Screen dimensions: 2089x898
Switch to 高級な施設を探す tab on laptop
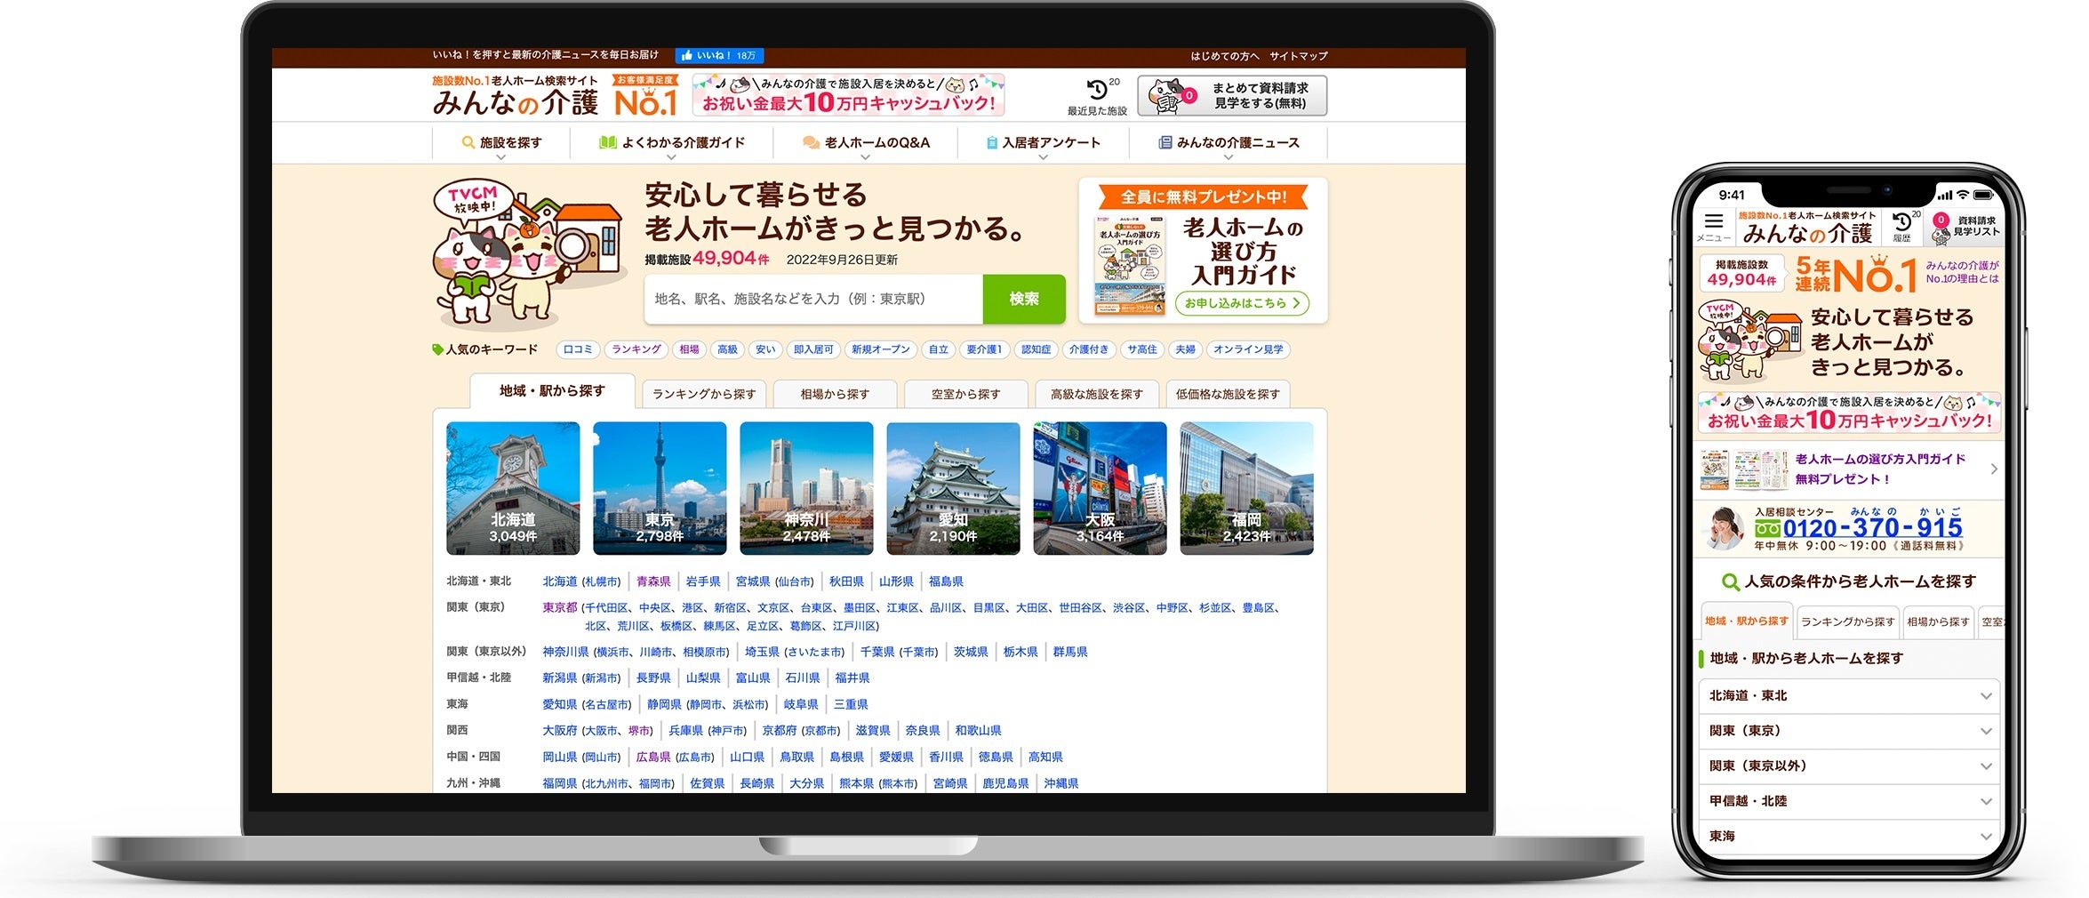1097,394
